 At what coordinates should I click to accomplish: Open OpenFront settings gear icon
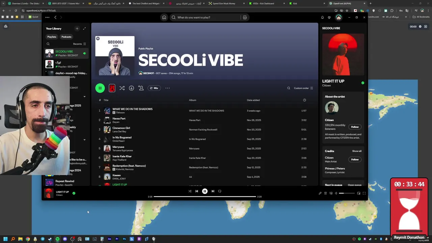tap(420, 26)
